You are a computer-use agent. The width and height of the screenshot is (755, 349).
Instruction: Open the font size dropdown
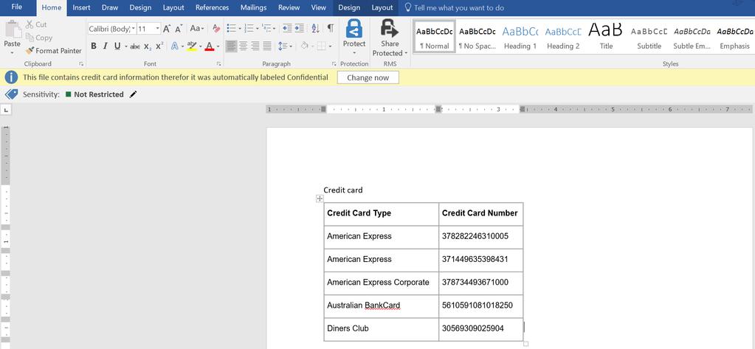(157, 29)
